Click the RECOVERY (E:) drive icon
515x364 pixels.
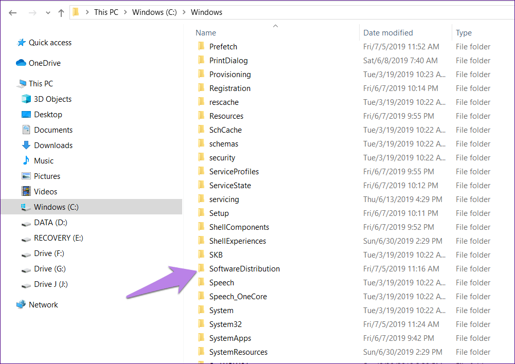[x=26, y=239]
